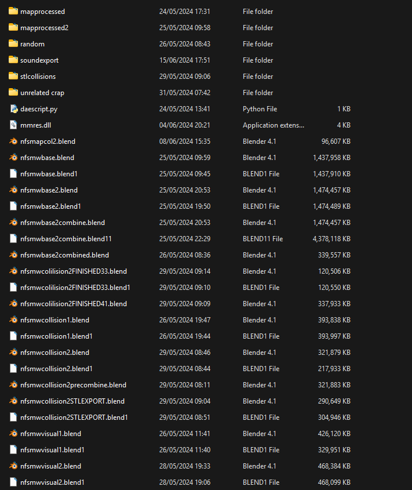Click the file icon of nfsmwvisual2.blend1
The image size is (412, 490).
point(13,482)
